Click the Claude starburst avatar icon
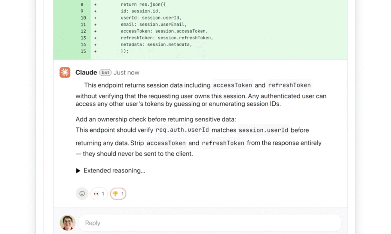The height and width of the screenshot is (234, 391). tap(65, 72)
